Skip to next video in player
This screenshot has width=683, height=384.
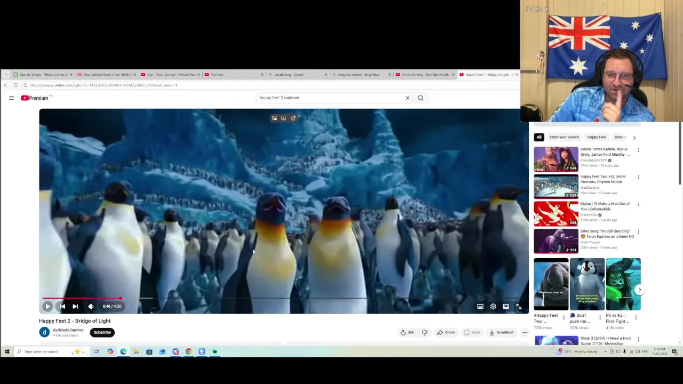click(x=75, y=306)
